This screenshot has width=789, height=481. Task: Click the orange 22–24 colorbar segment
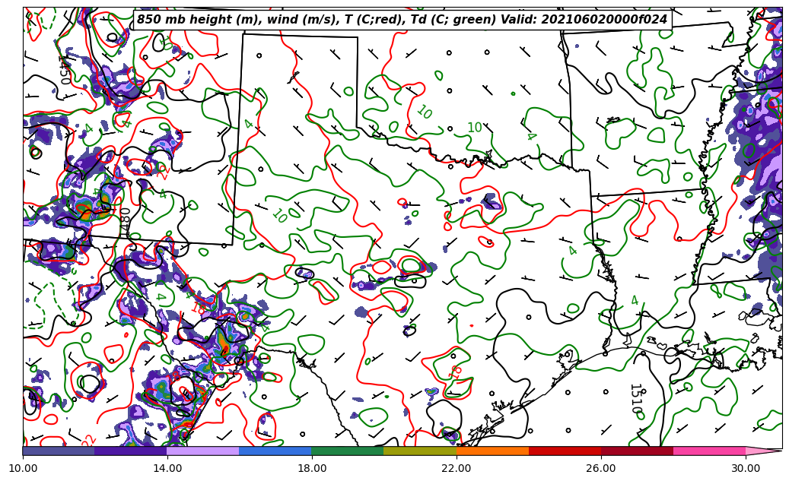point(492,451)
